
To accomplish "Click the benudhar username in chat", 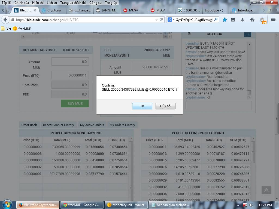I will point(192,43).
